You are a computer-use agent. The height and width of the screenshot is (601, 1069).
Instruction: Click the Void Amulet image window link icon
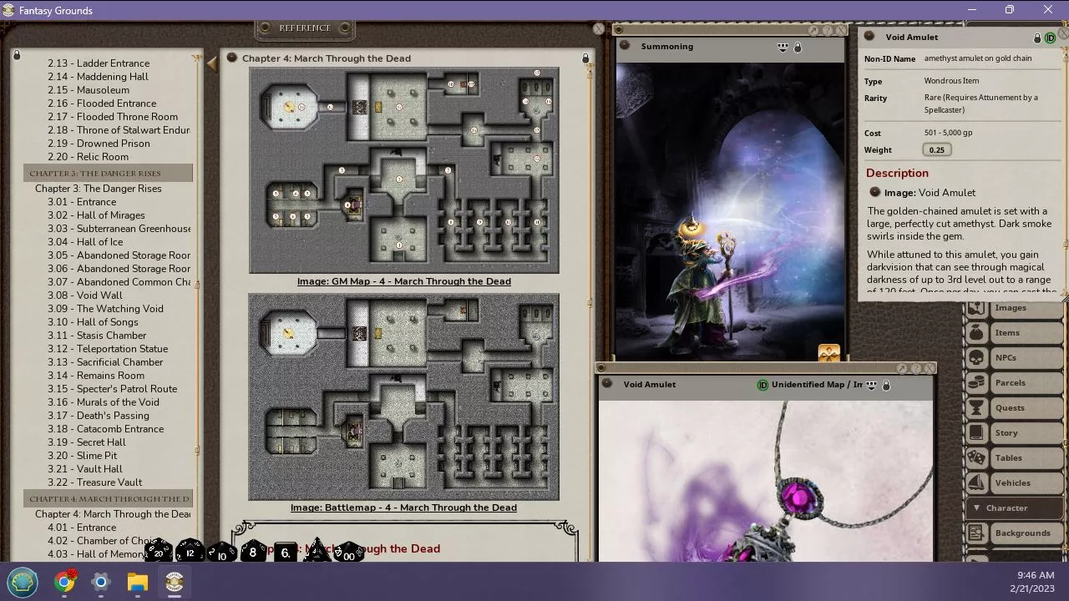pos(608,385)
